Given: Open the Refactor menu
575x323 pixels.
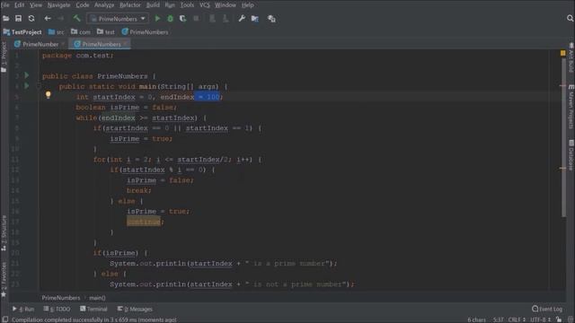Looking at the screenshot, I should point(130,5).
